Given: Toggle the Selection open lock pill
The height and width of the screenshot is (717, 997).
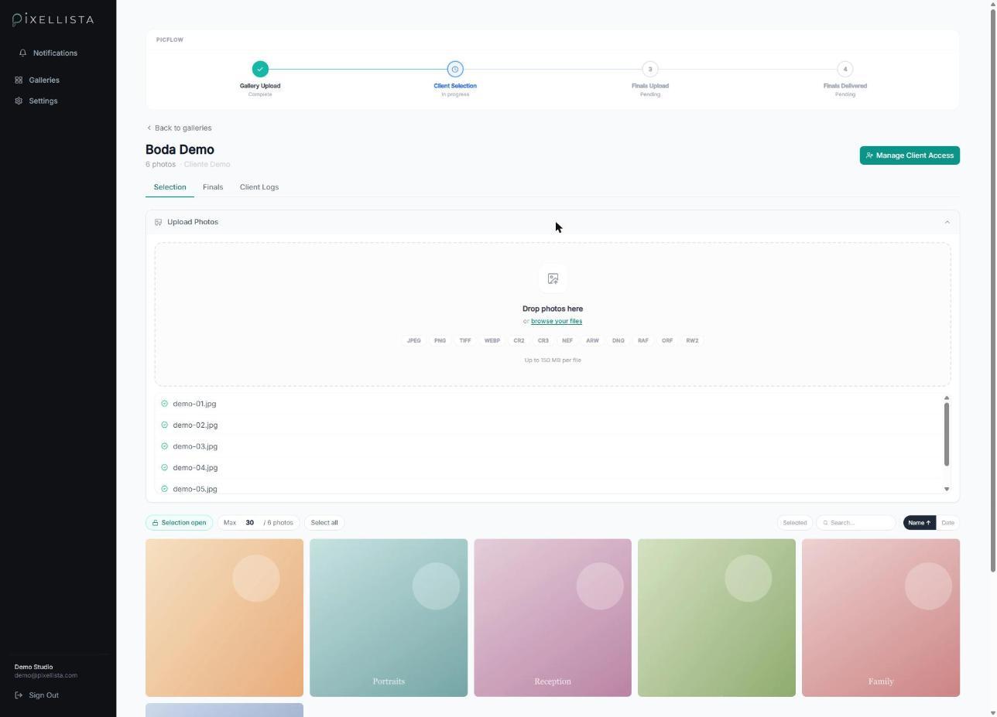Looking at the screenshot, I should tap(179, 523).
